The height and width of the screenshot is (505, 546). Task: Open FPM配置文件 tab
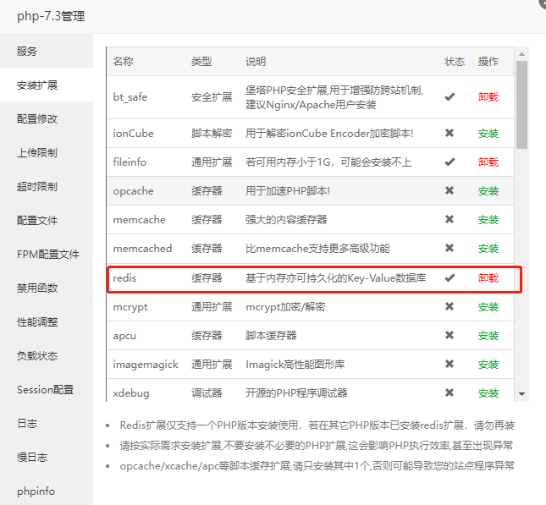click(x=47, y=255)
